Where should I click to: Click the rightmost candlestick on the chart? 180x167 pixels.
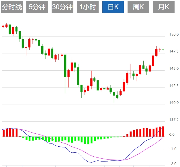(x=163, y=49)
